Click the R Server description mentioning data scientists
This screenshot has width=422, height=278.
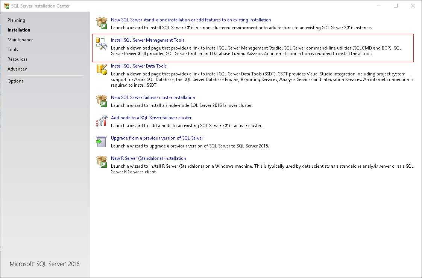pyautogui.click(x=262, y=169)
